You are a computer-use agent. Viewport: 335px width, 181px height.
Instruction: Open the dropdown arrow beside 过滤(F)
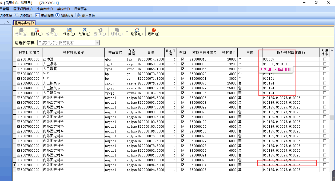coord(127,32)
